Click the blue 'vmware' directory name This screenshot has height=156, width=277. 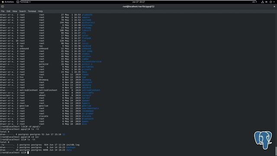(x=86, y=17)
